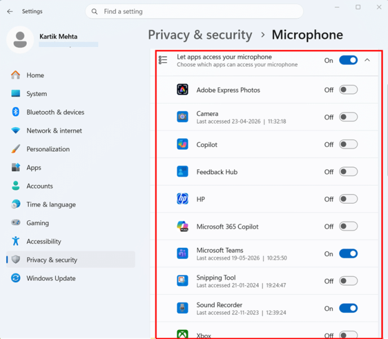The height and width of the screenshot is (339, 388).
Task: Click the Microphone page title
Action: tap(307, 35)
